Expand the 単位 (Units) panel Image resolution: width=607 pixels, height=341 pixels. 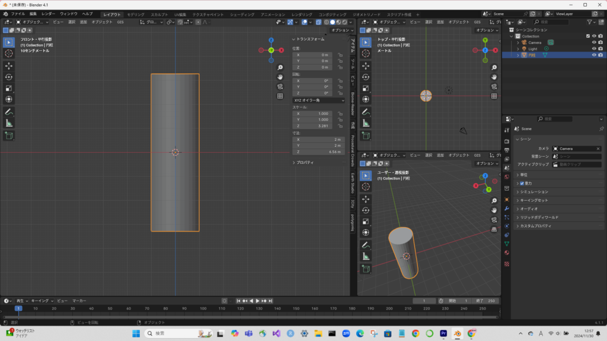(525, 175)
